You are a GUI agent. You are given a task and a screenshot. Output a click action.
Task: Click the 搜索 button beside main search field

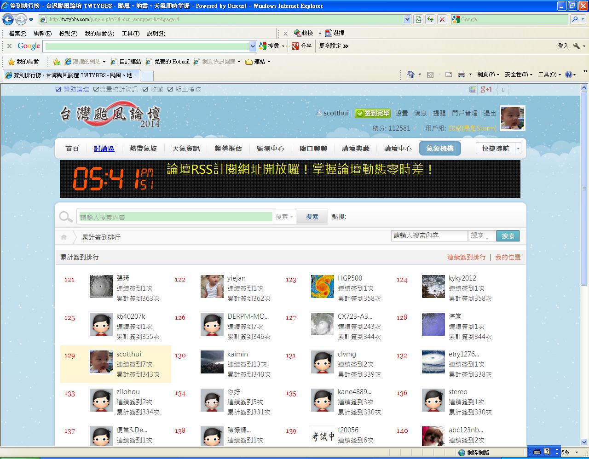(312, 217)
